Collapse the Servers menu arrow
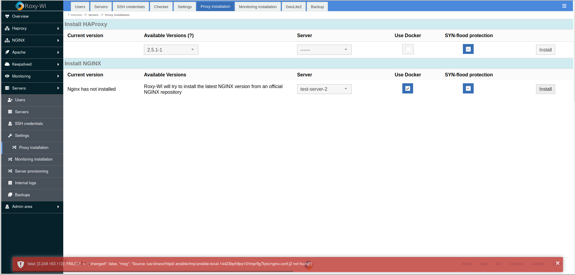Image resolution: width=575 pixels, height=275 pixels. click(58, 88)
